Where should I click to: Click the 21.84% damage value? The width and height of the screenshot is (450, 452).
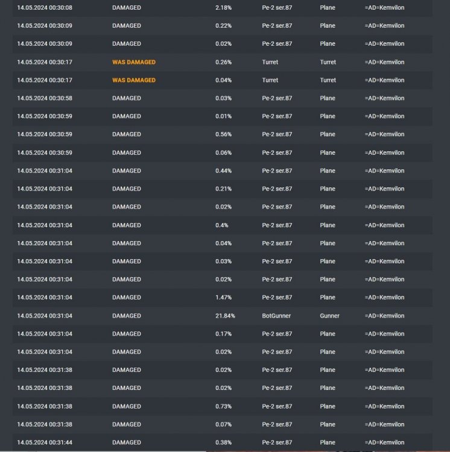point(225,316)
